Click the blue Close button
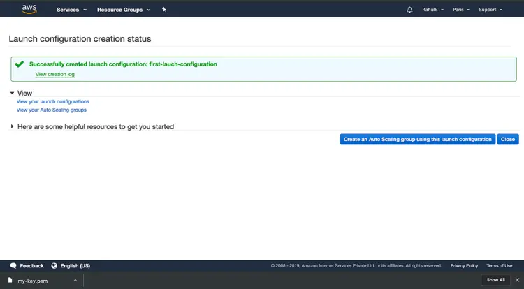 tap(508, 139)
